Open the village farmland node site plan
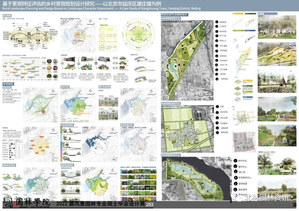 coord(187,129)
